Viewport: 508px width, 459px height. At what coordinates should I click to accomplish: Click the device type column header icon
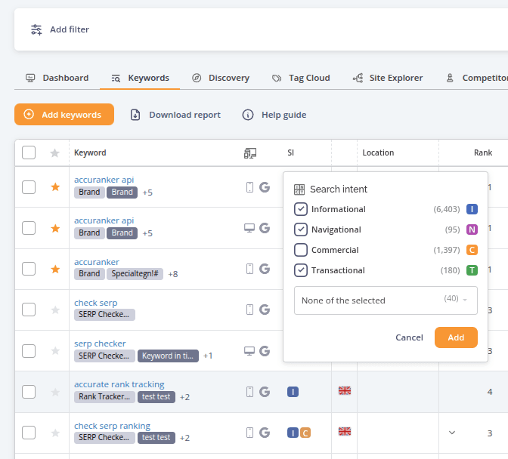pyautogui.click(x=249, y=153)
